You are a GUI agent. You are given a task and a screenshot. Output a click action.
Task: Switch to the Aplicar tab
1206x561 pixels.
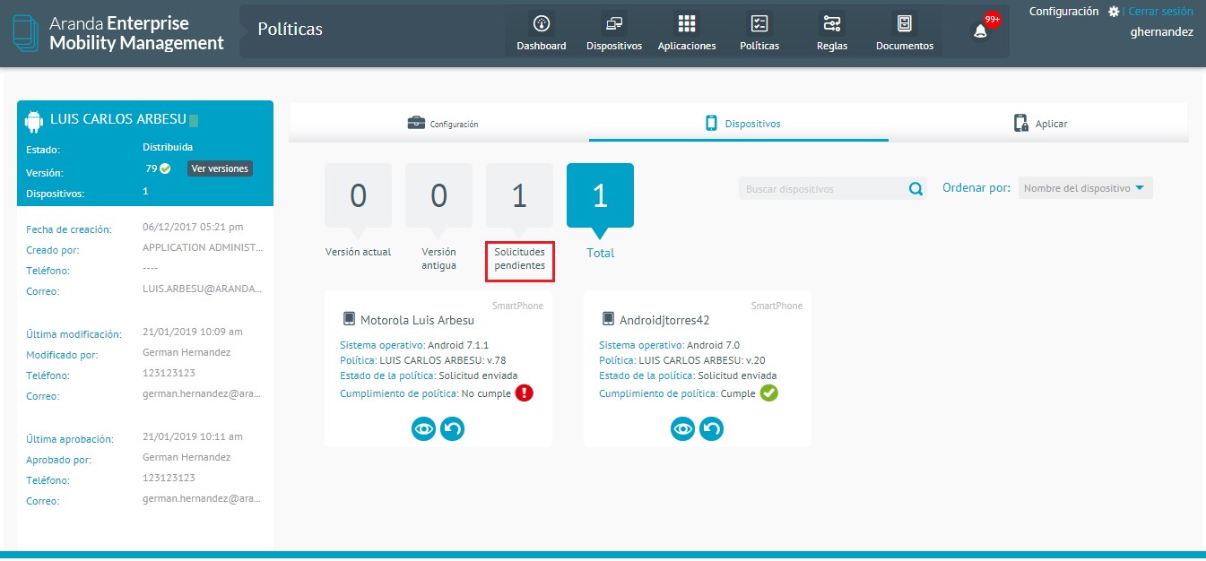(x=1040, y=124)
